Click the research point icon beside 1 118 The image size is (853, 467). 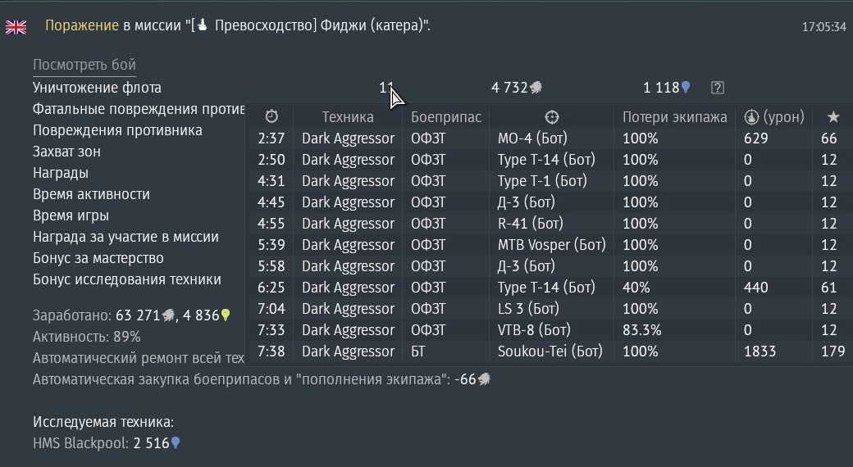pyautogui.click(x=686, y=88)
